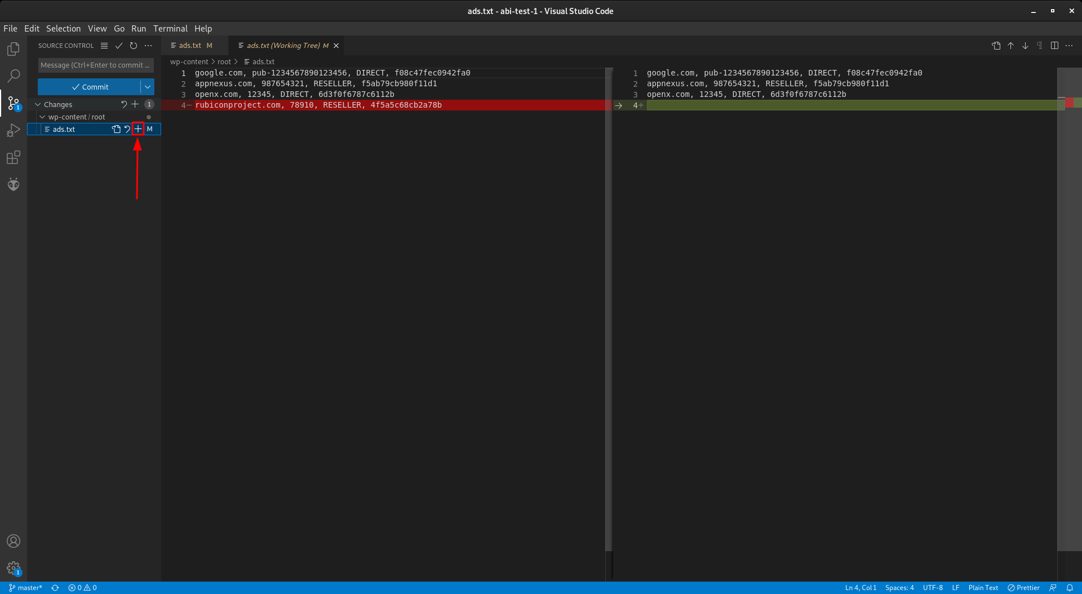Open the notifications bell in status bar

1070,588
